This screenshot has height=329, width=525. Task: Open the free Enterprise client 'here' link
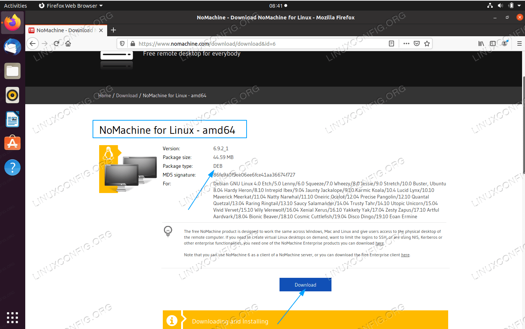tap(405, 255)
